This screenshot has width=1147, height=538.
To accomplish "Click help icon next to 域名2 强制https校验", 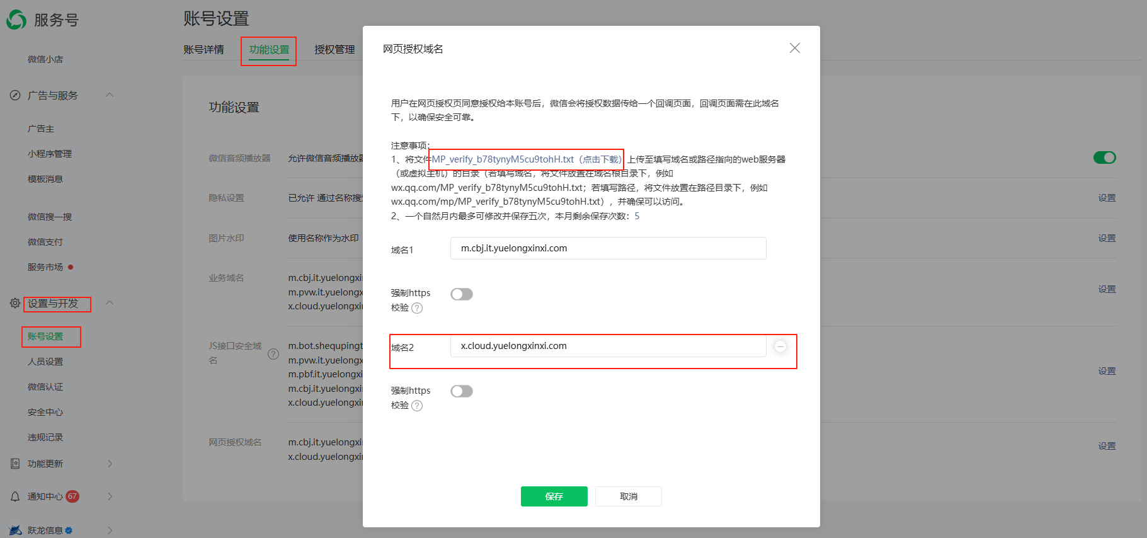I will (x=417, y=406).
